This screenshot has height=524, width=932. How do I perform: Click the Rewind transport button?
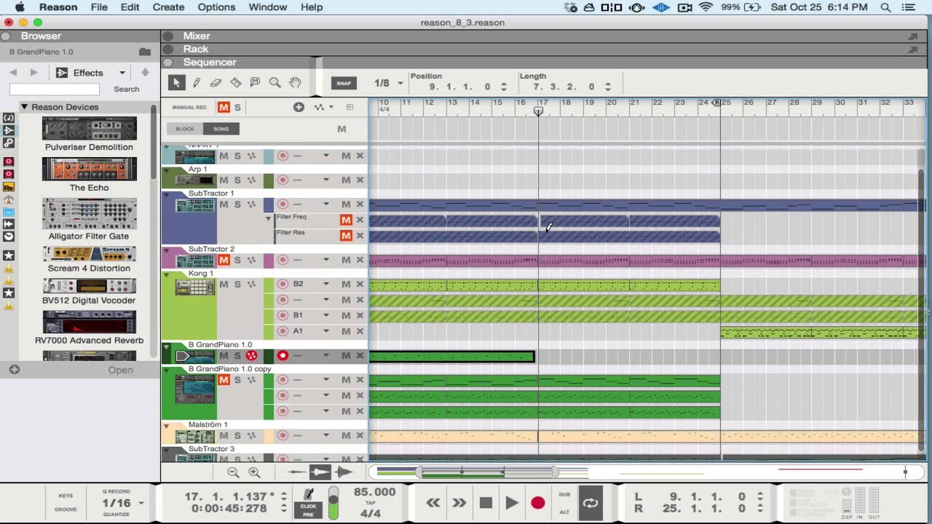point(433,503)
